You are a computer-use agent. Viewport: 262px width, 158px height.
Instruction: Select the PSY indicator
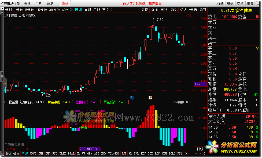180,153
